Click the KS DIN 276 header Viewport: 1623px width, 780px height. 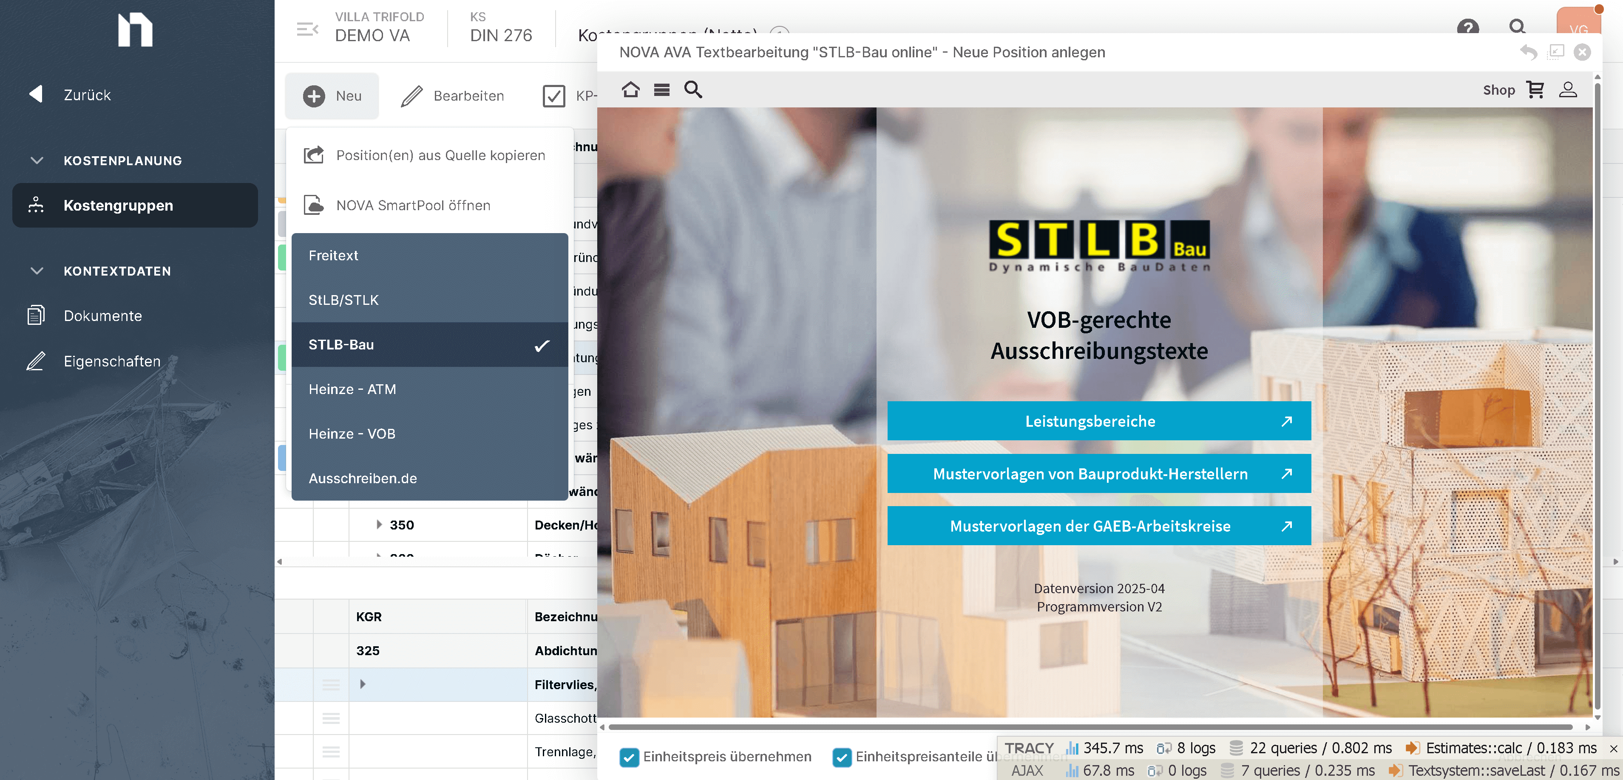(501, 28)
